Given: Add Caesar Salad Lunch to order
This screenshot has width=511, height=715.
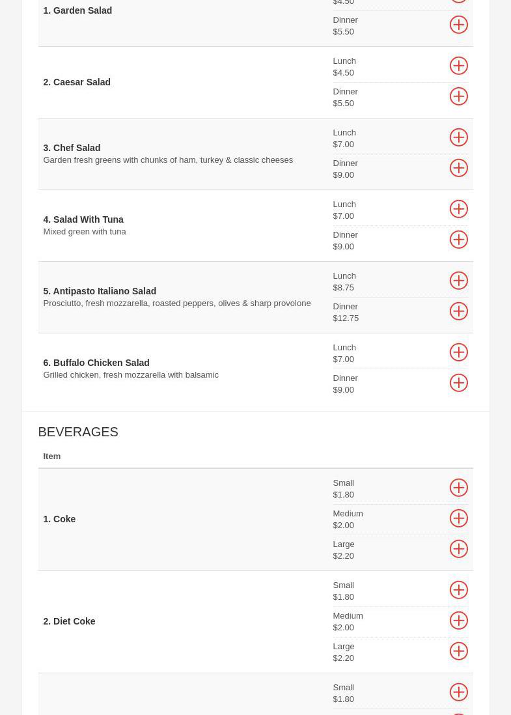Looking at the screenshot, I should pos(458,66).
